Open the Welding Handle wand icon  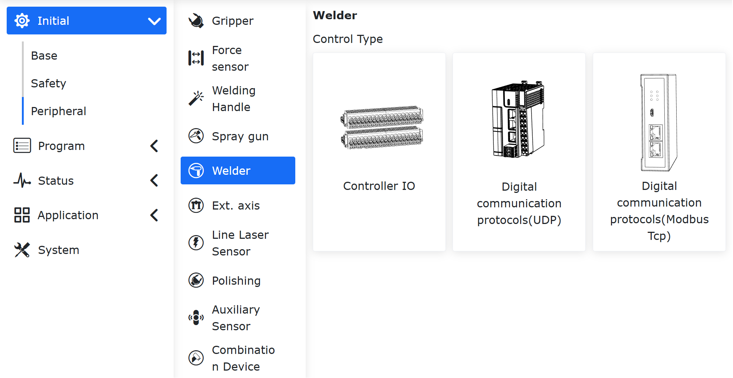pos(196,98)
